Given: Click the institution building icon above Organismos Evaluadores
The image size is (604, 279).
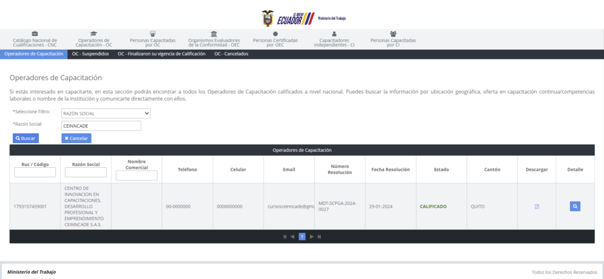Looking at the screenshot, I should (214, 34).
